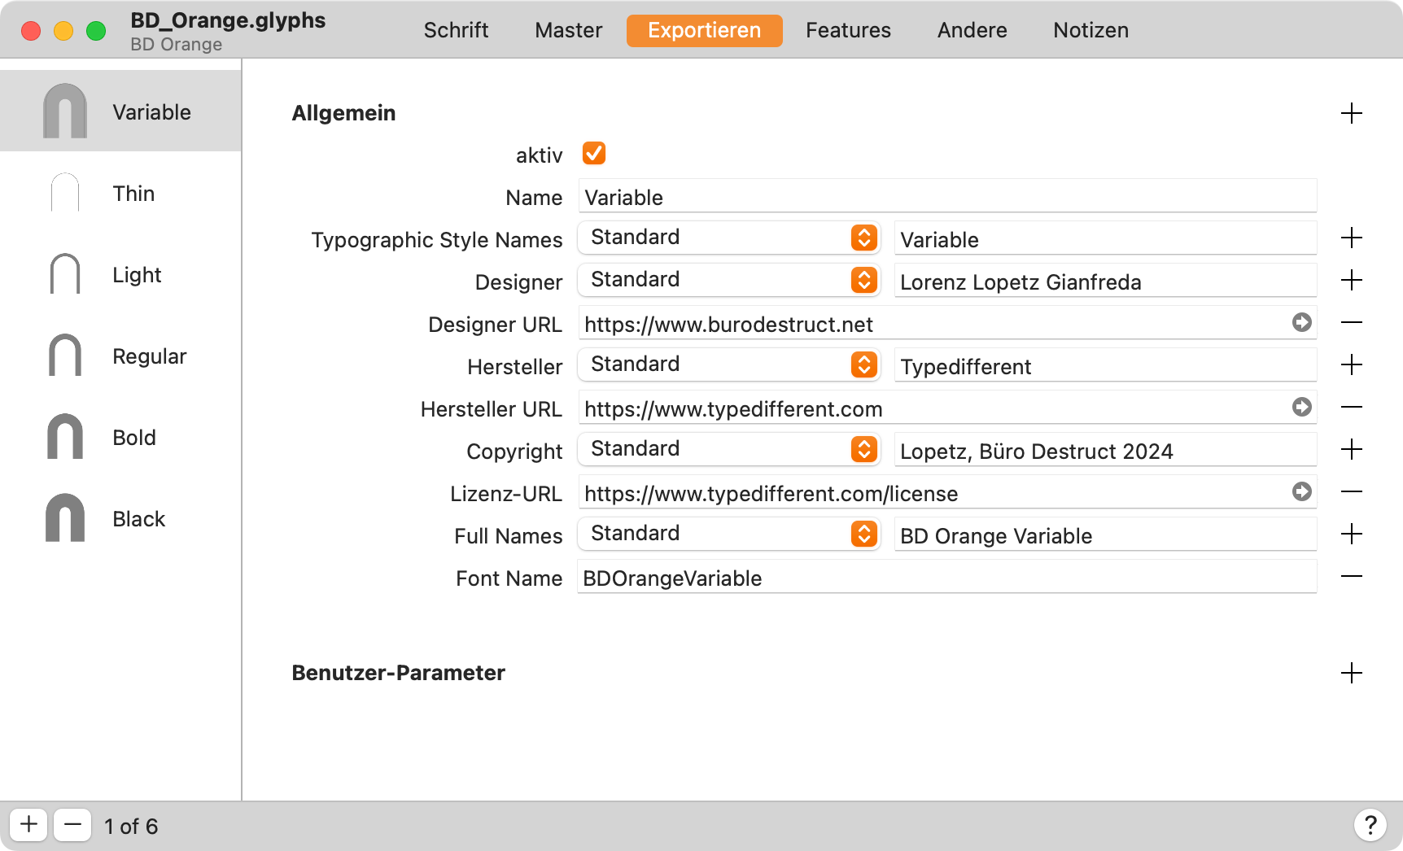Select the Variable instance icon in sidebar
The width and height of the screenshot is (1403, 851).
pyautogui.click(x=65, y=111)
